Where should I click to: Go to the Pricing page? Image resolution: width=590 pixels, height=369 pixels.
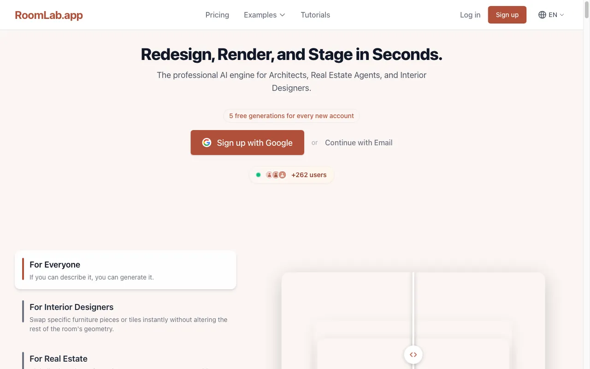click(217, 15)
